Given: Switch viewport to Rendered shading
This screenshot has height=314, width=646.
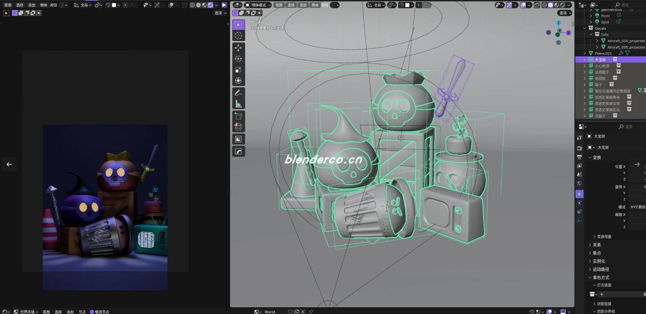Looking at the screenshot, I should (x=562, y=5).
